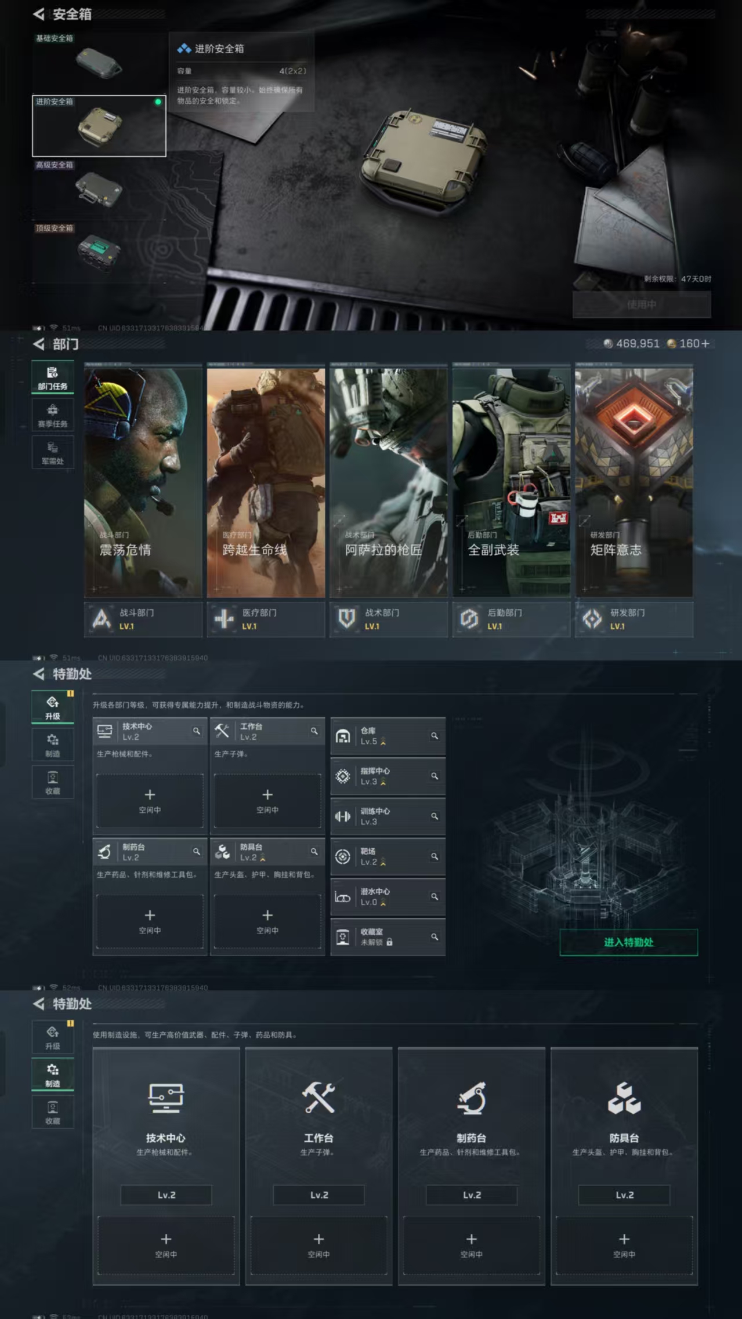Viewport: 742px width, 1319px height.
Task: Click the magnifier icon on 仓库 row
Action: coord(434,736)
